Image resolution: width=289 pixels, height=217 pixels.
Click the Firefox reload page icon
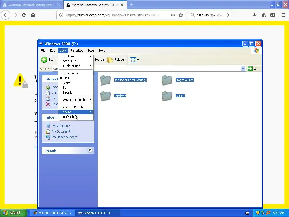coord(24,15)
